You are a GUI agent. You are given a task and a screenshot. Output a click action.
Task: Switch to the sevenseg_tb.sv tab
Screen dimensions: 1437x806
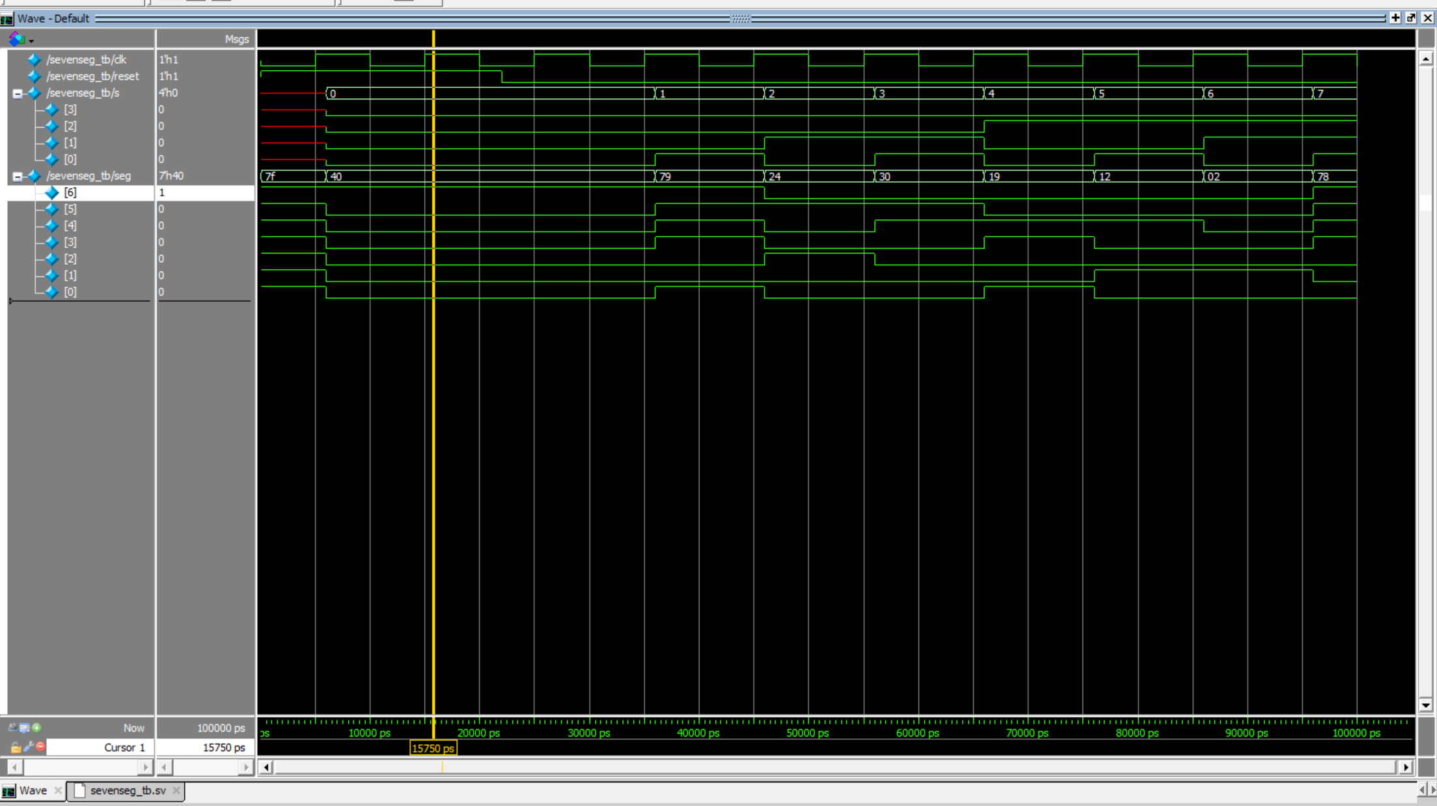pos(128,790)
